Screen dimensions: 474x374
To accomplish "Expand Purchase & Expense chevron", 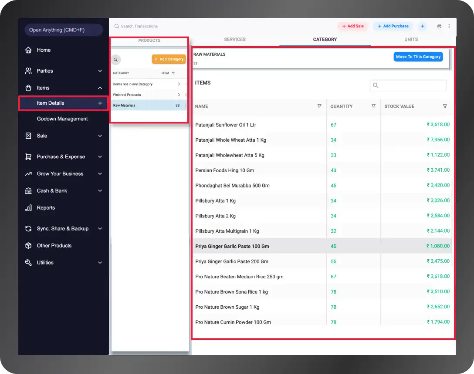I will tap(100, 157).
